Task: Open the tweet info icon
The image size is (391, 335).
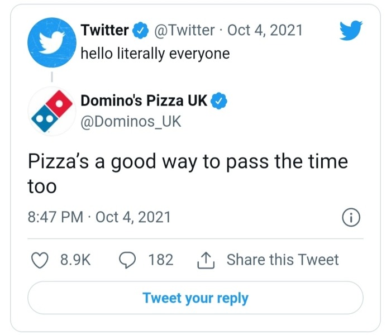Action: point(352,217)
